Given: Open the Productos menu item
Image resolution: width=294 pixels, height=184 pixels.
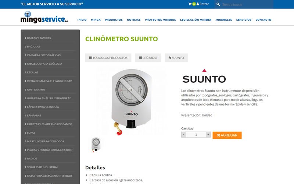Looking at the screenshot, I should pos(114,20).
